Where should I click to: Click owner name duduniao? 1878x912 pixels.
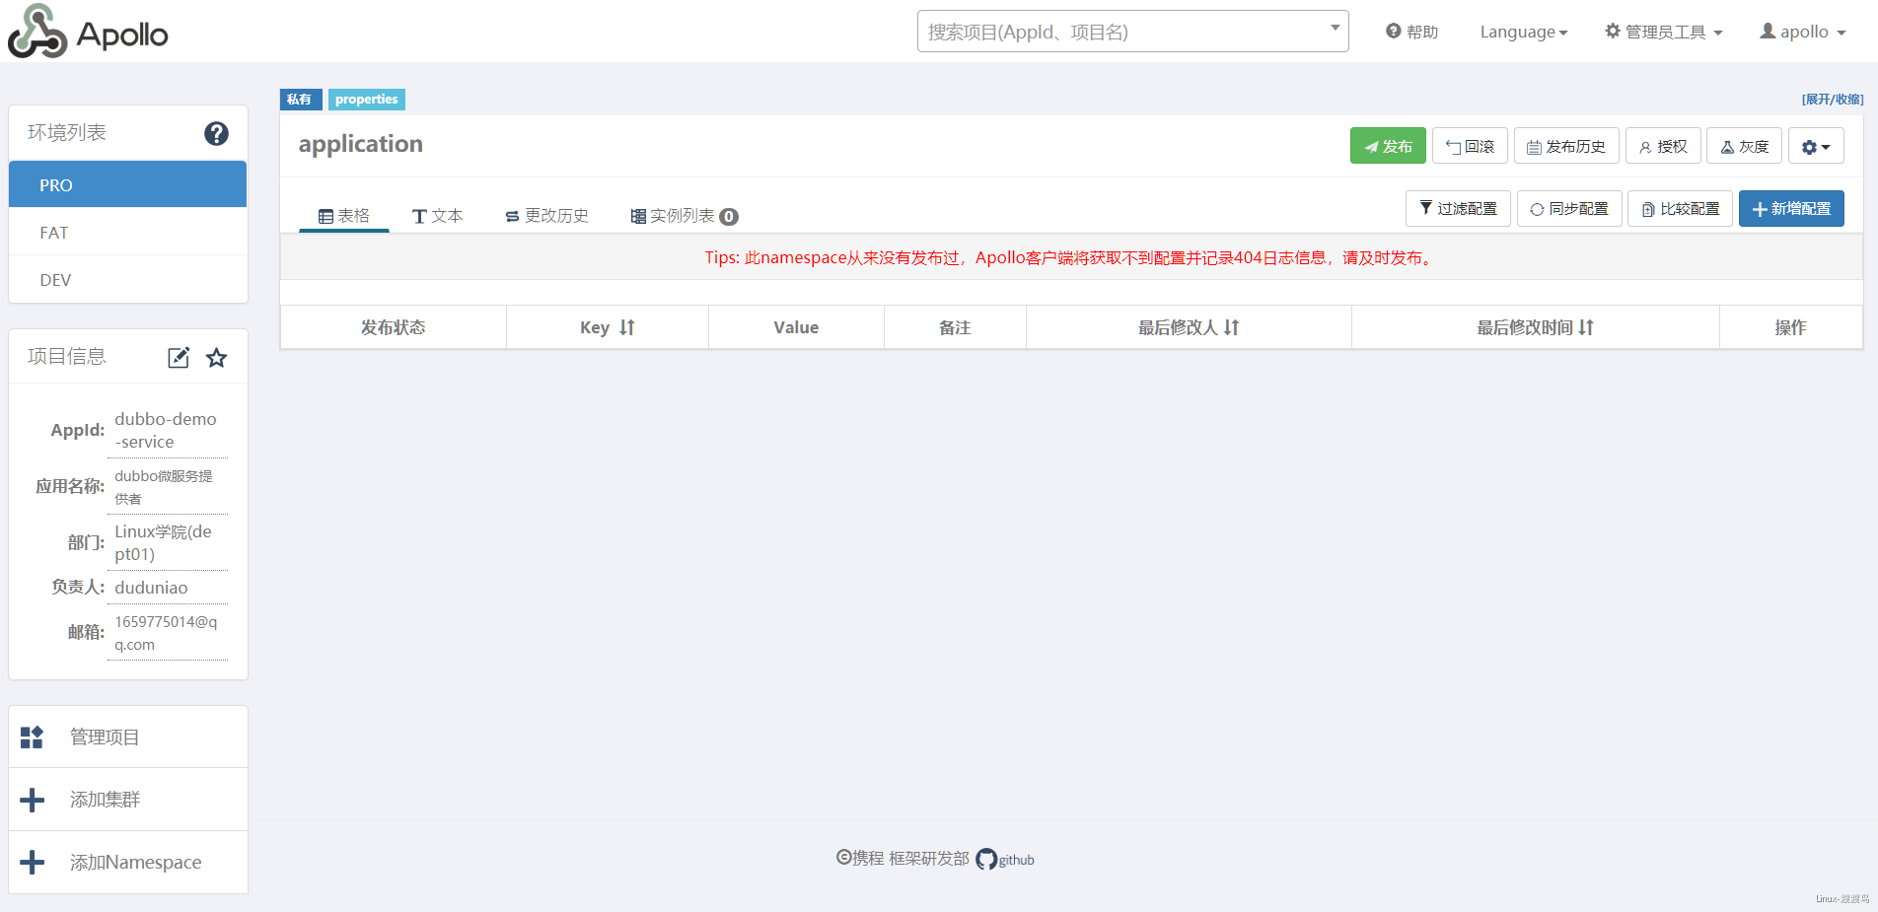click(151, 588)
